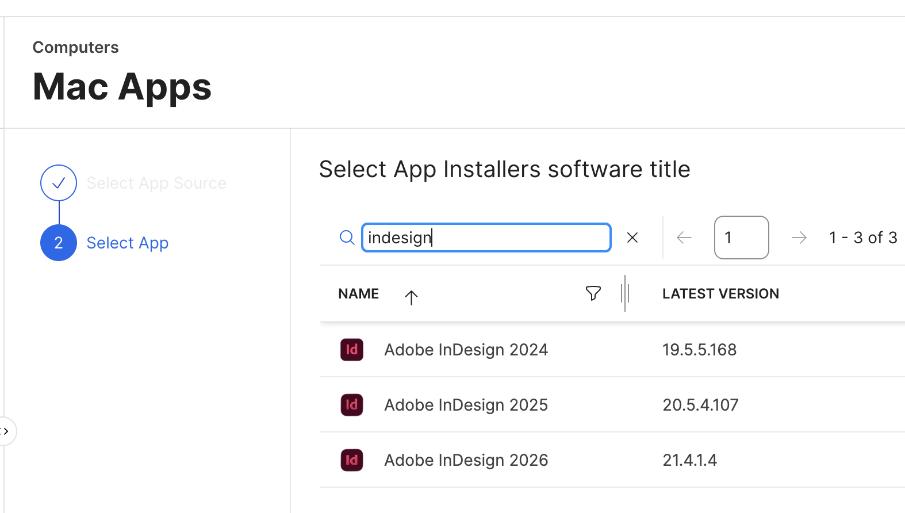Click the '1 - 3 of 3' results count
The width and height of the screenshot is (905, 513).
[x=862, y=238]
